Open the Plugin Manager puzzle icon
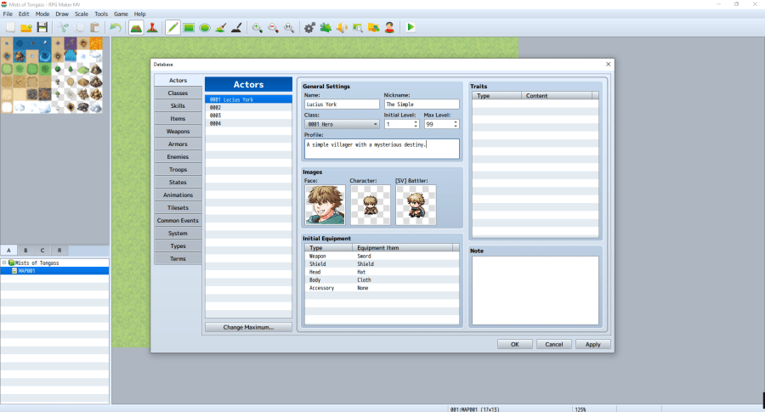 point(326,27)
